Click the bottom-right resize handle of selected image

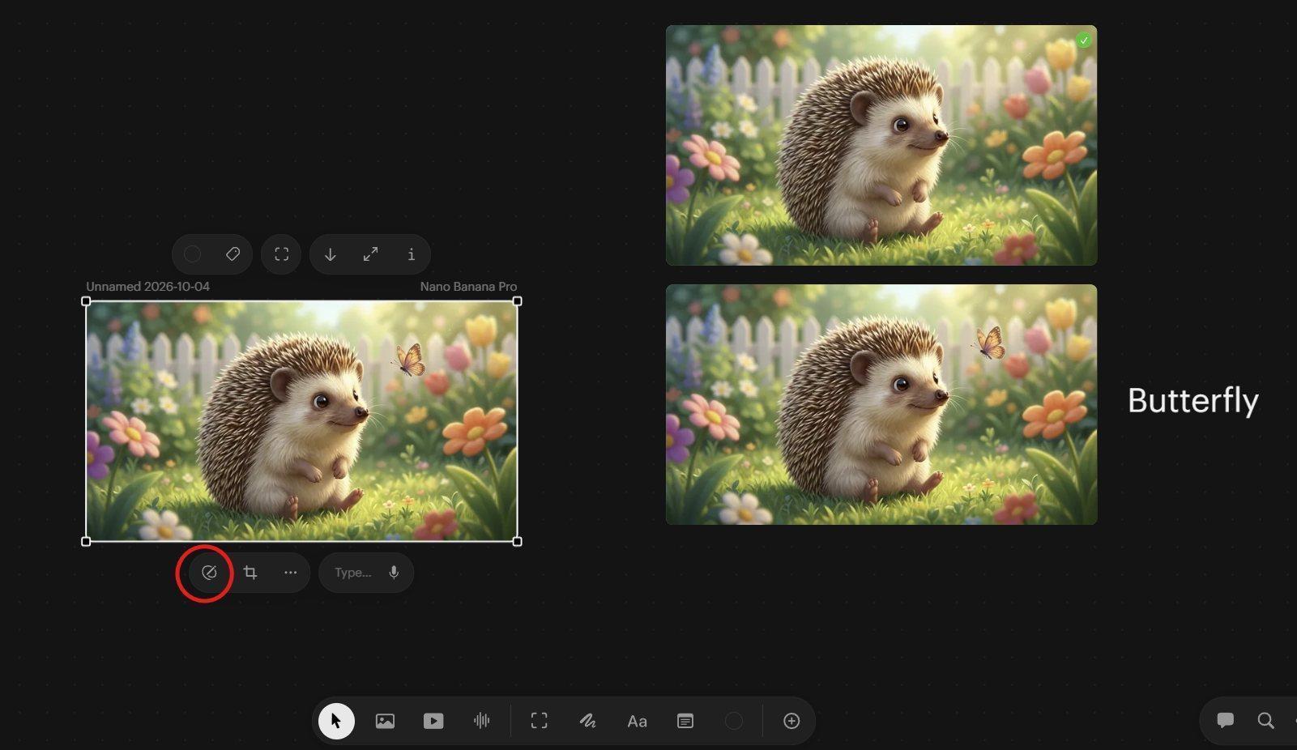pyautogui.click(x=518, y=541)
